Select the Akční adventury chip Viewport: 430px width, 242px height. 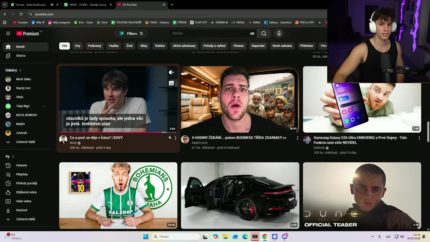coord(184,46)
